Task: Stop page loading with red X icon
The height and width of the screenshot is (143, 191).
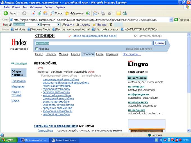Action: pyautogui.click(x=33, y=13)
